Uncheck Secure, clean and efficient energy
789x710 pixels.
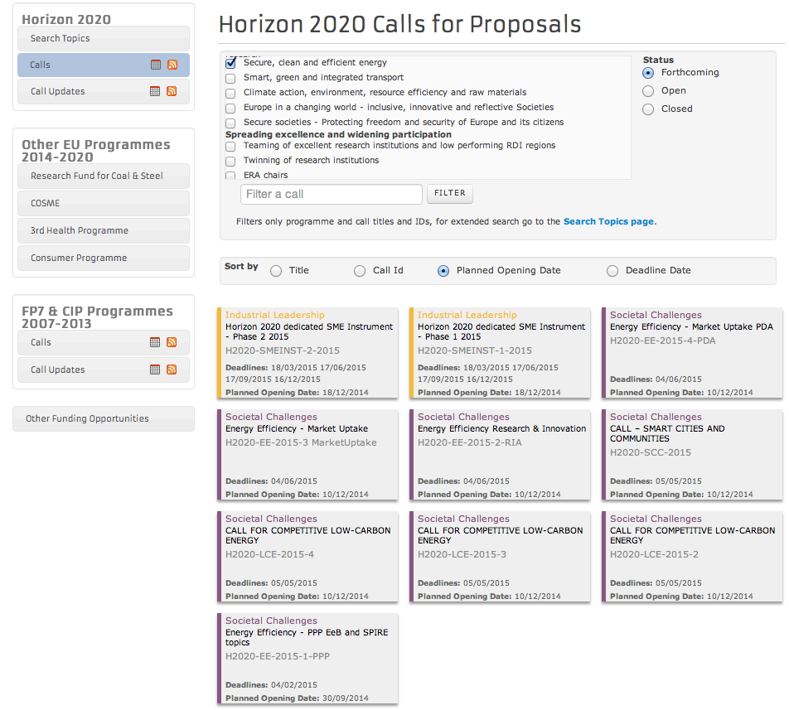pos(231,63)
